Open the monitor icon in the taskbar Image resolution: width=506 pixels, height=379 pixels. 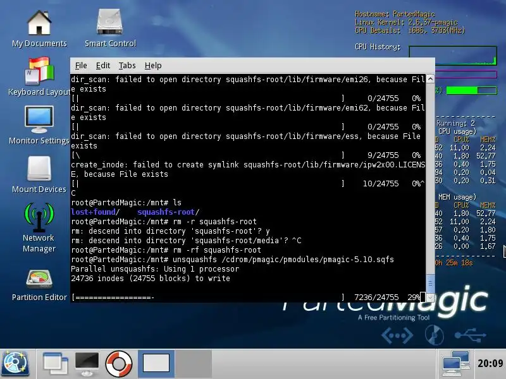87,364
